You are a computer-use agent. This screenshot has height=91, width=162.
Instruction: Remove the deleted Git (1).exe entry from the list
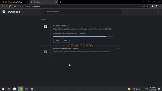coord(119,49)
